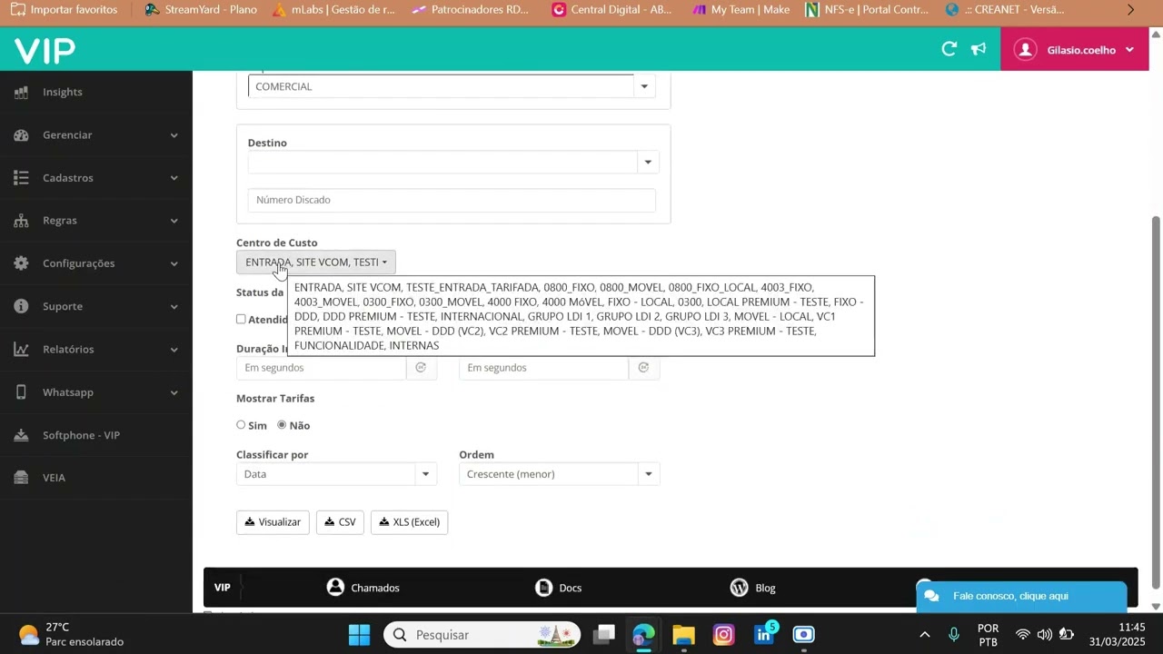Show more bookmarks with the arrow
The width and height of the screenshot is (1163, 654).
pos(1130,10)
